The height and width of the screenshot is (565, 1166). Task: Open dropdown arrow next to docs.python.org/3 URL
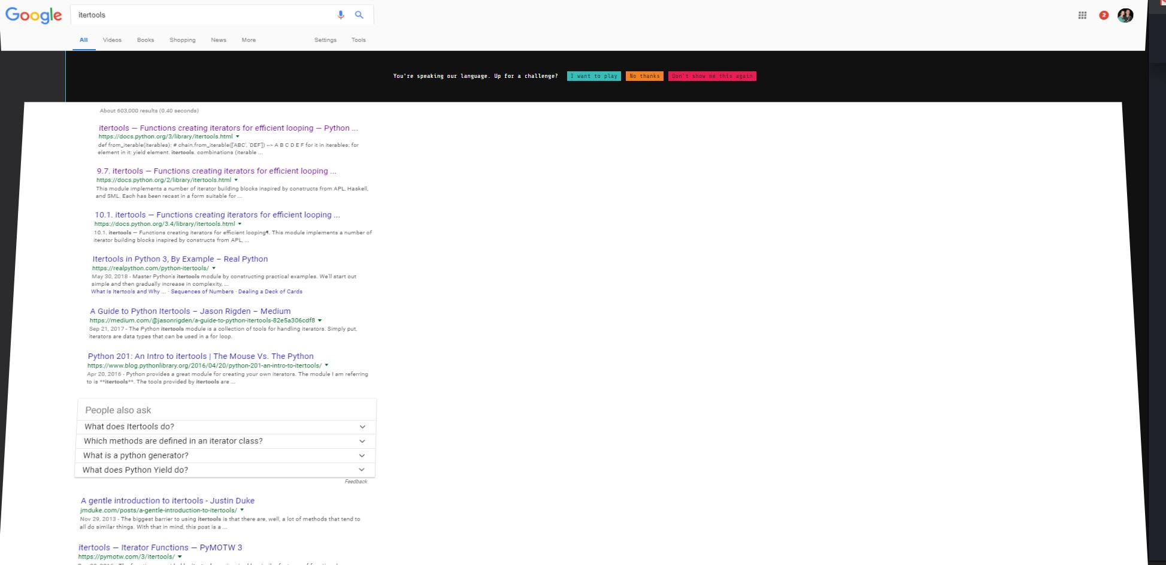point(237,137)
